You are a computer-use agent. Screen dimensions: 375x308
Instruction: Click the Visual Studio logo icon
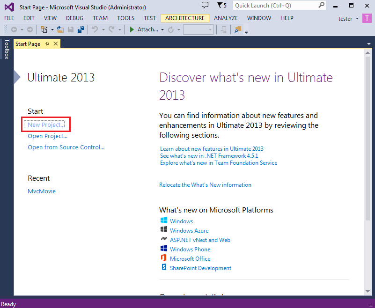coord(9,7)
